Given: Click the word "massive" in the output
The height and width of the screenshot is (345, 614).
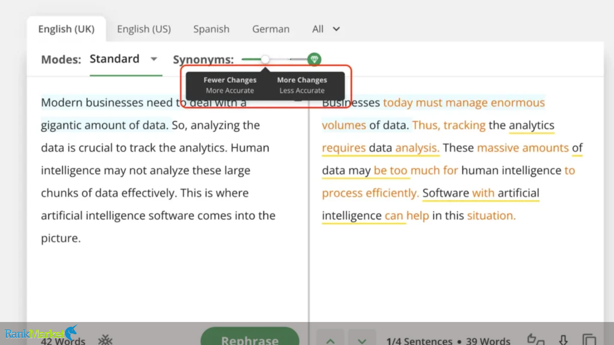Looking at the screenshot, I should tap(498, 148).
